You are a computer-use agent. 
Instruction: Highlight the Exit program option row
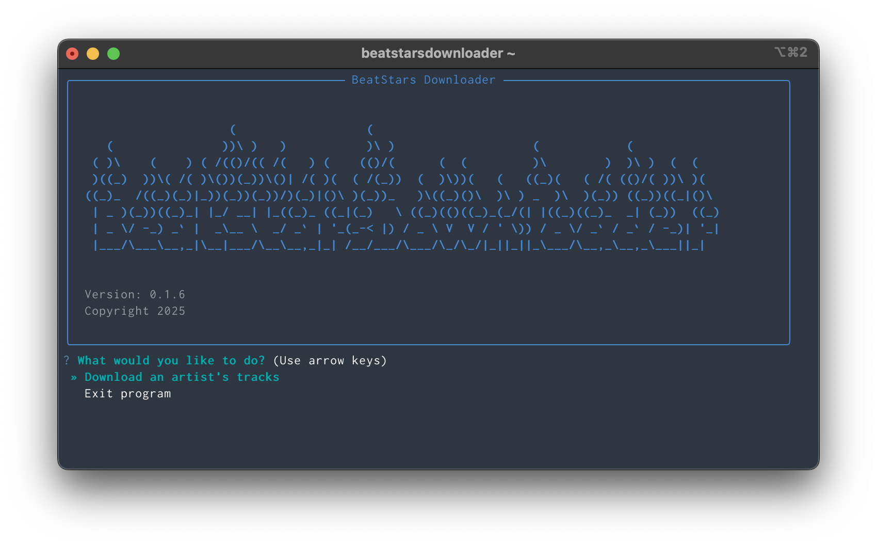point(127,393)
